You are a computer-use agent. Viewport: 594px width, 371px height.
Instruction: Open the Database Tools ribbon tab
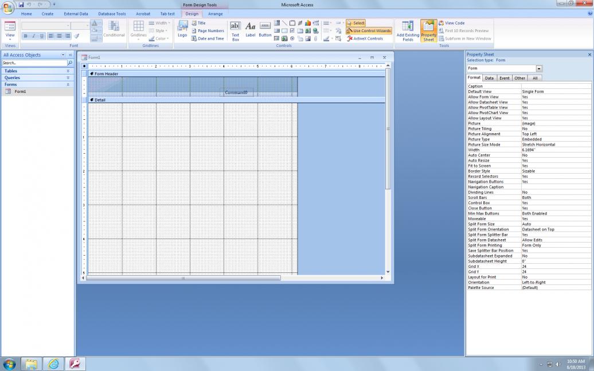[112, 14]
